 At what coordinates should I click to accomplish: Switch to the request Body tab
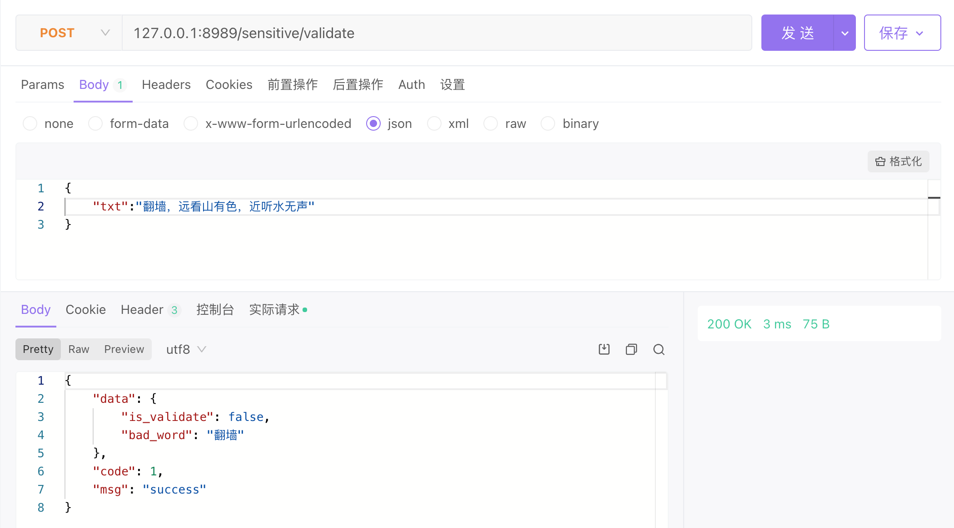(x=103, y=85)
